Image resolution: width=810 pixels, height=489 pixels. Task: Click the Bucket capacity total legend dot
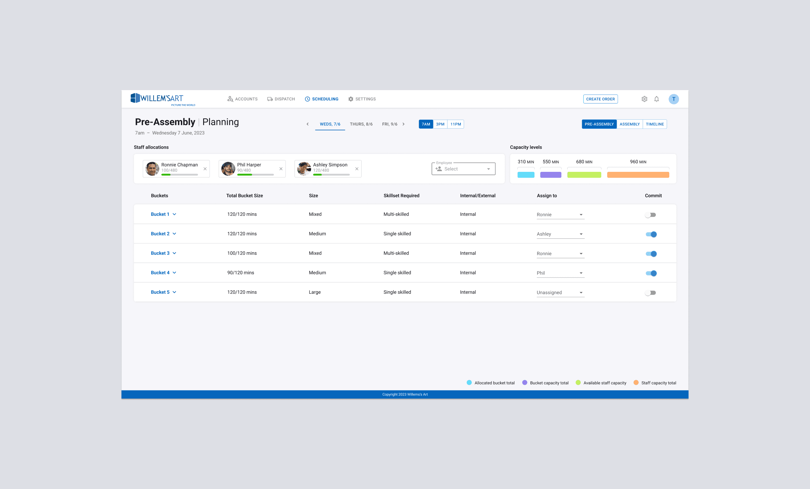(x=525, y=383)
